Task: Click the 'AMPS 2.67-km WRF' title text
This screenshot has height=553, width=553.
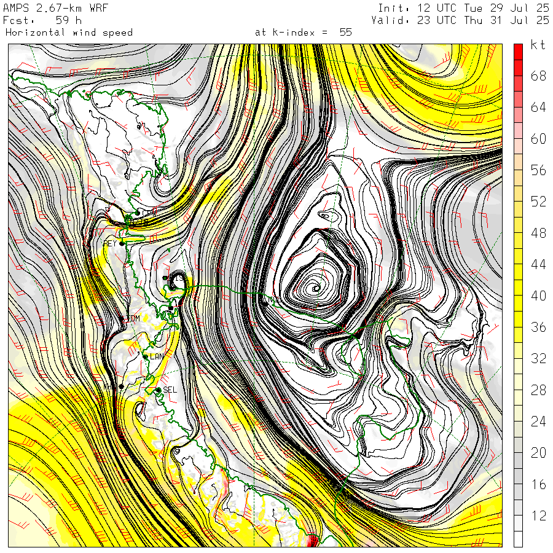Action: [55, 8]
